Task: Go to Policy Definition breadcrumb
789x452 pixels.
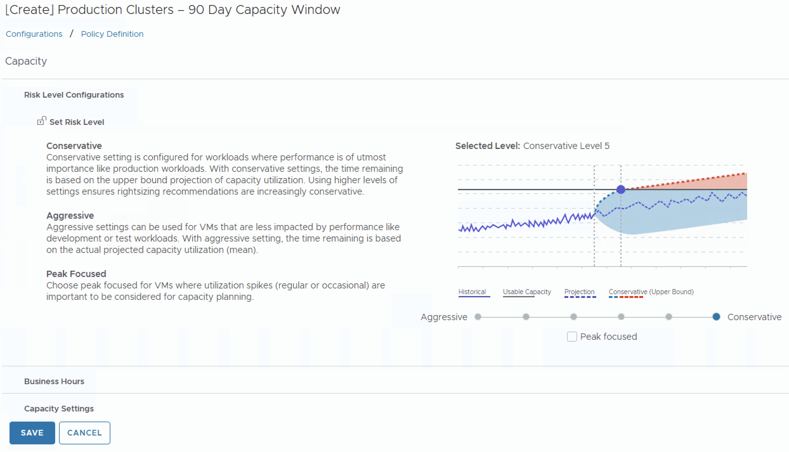Action: (112, 34)
